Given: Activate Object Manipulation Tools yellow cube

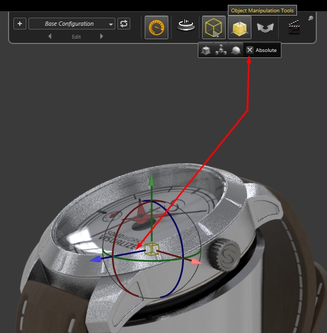Looking at the screenshot, I should point(239,27).
